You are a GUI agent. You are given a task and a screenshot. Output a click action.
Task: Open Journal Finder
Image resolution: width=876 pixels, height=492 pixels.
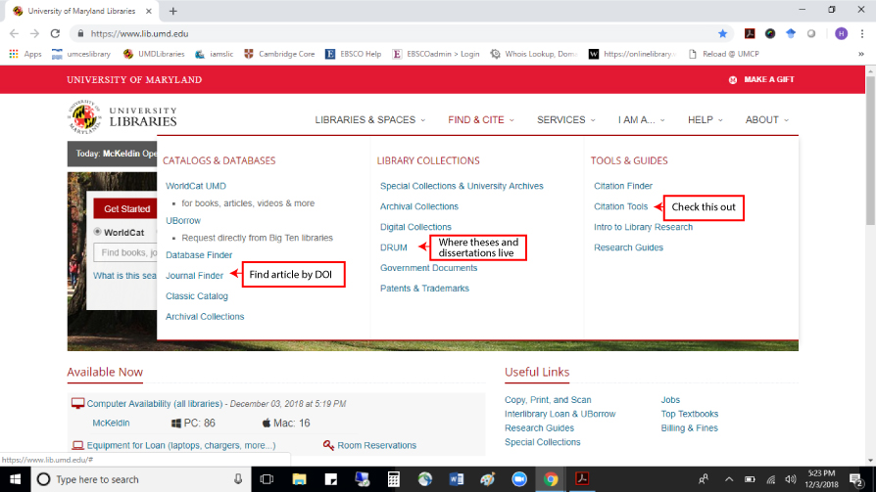click(194, 276)
